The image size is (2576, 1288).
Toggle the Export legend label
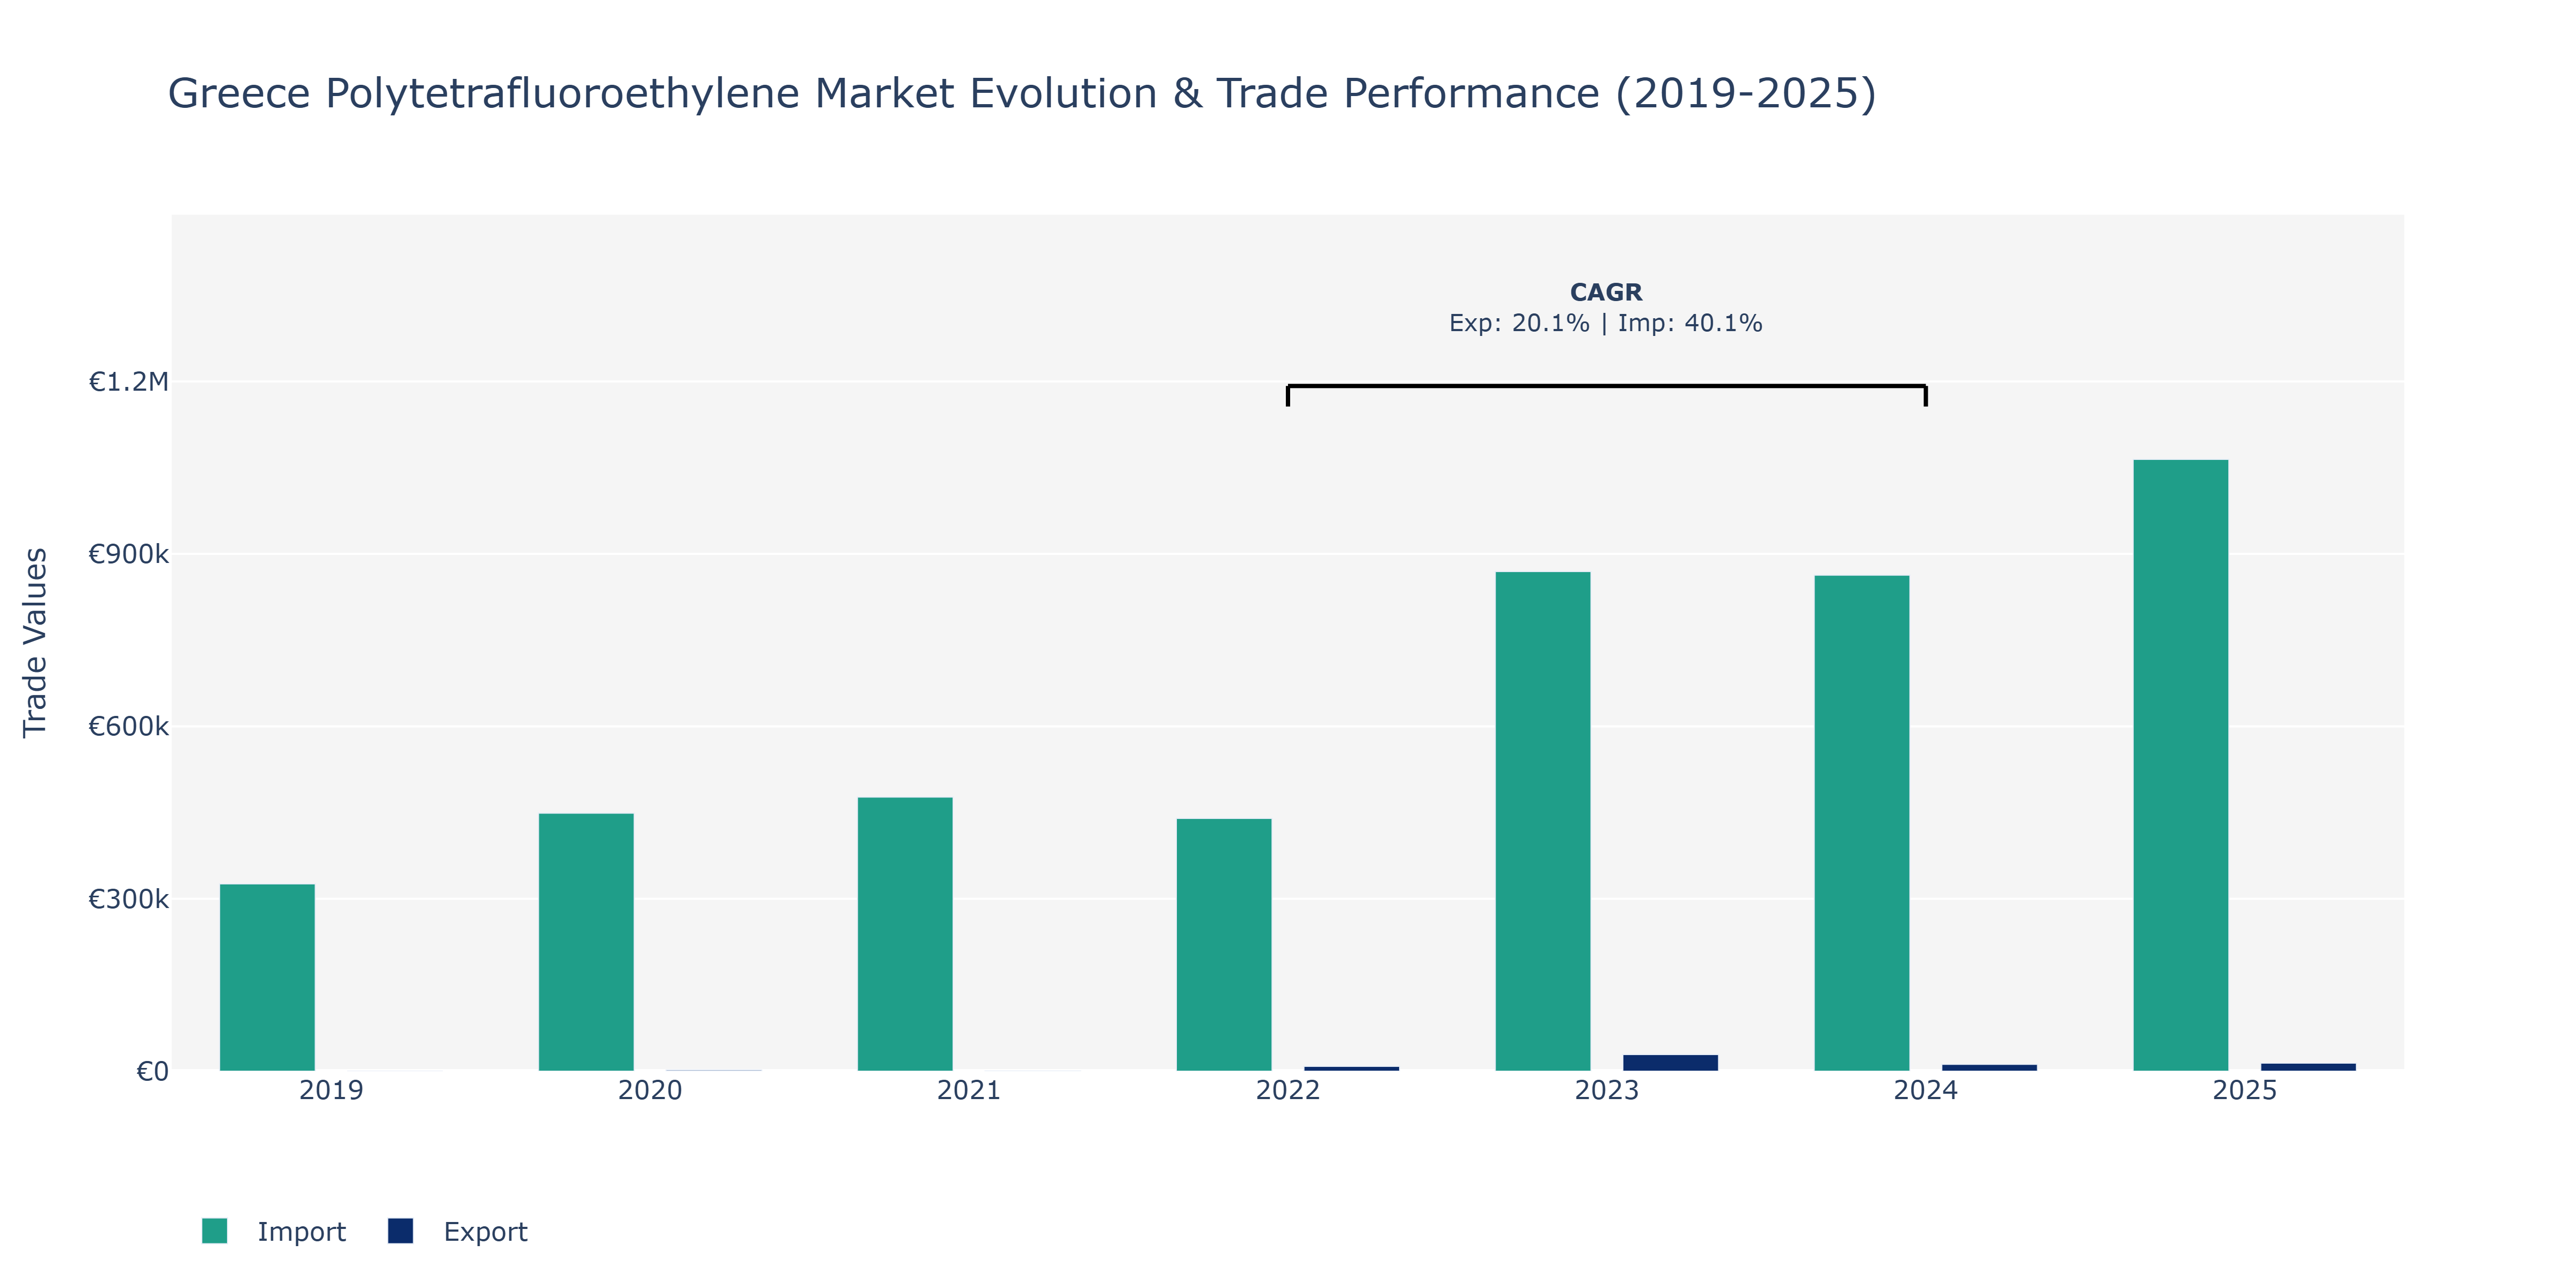coord(485,1232)
